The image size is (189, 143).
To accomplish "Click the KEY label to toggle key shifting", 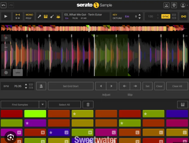I will coord(115,15).
